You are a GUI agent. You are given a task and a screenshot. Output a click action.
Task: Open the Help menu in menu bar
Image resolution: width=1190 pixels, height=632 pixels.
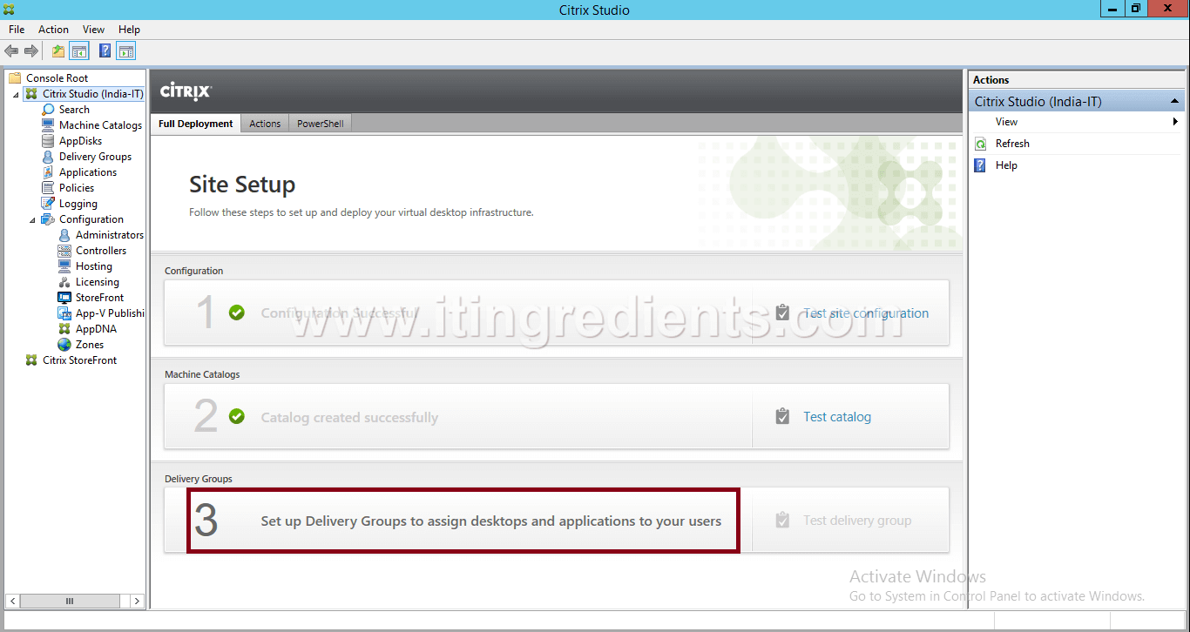[129, 30]
